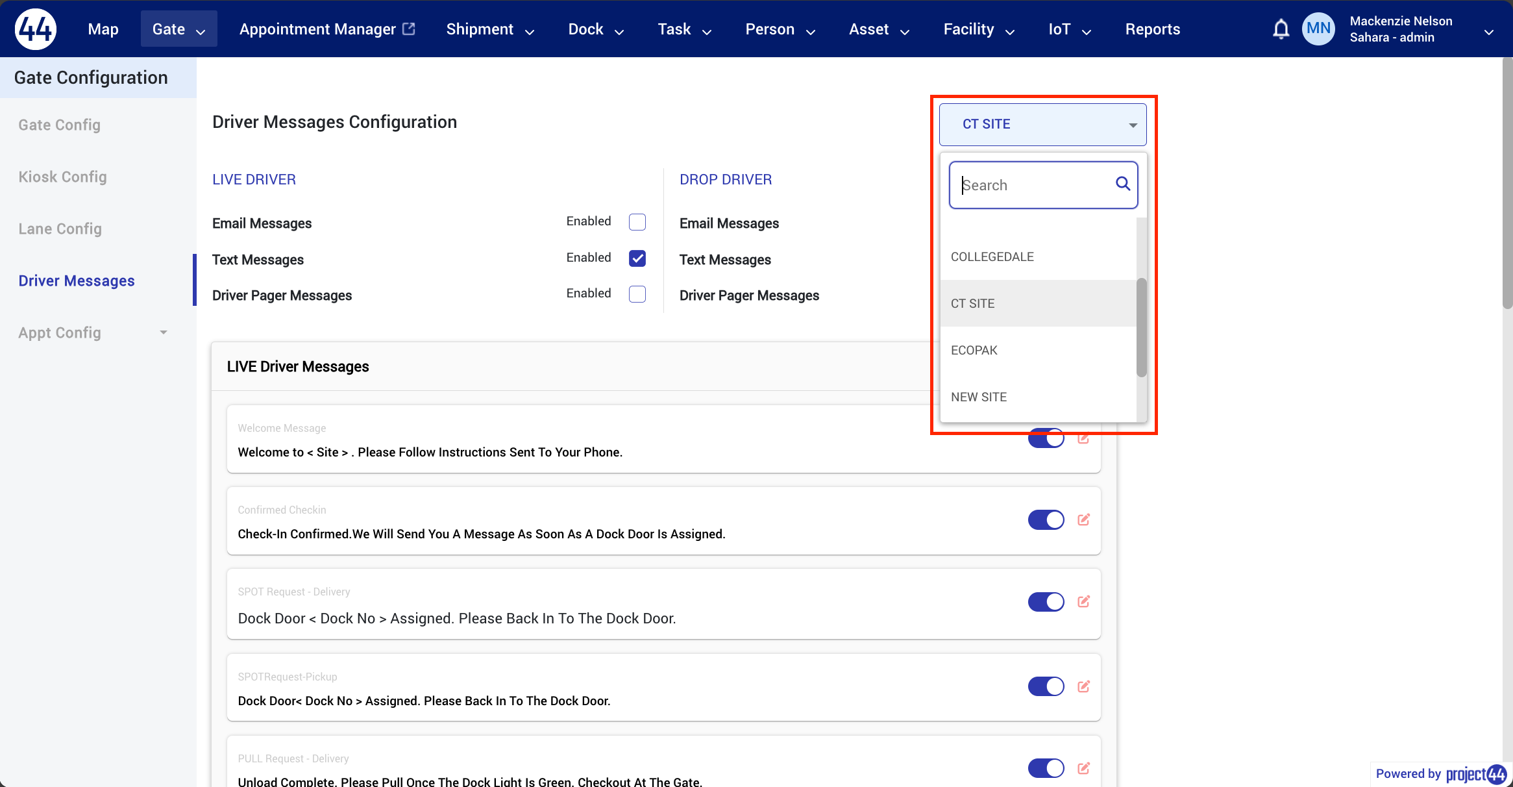Toggle the PULL Request - Delivery switch
The height and width of the screenshot is (787, 1513).
[1046, 768]
